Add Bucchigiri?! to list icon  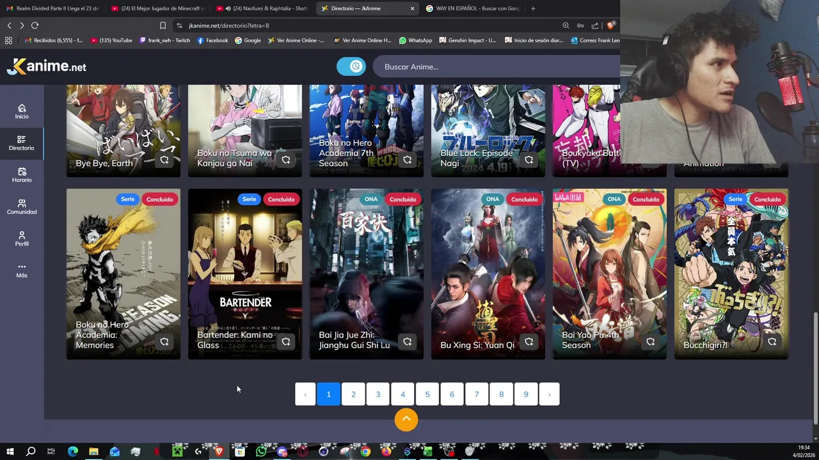click(x=772, y=342)
